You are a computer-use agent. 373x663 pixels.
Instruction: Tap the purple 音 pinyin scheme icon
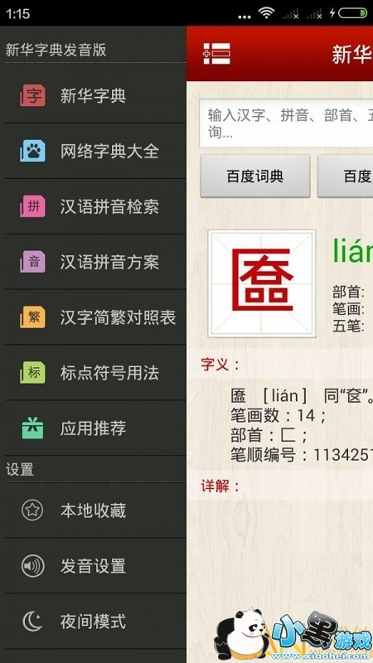[32, 262]
